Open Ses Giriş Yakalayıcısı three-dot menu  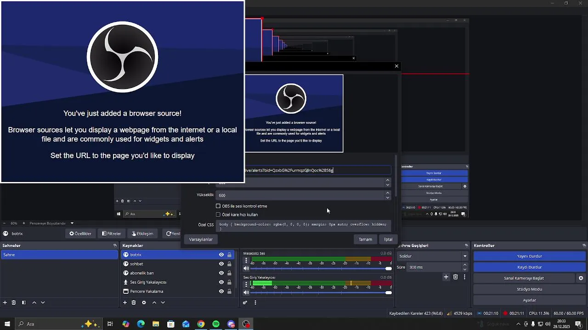246,284
